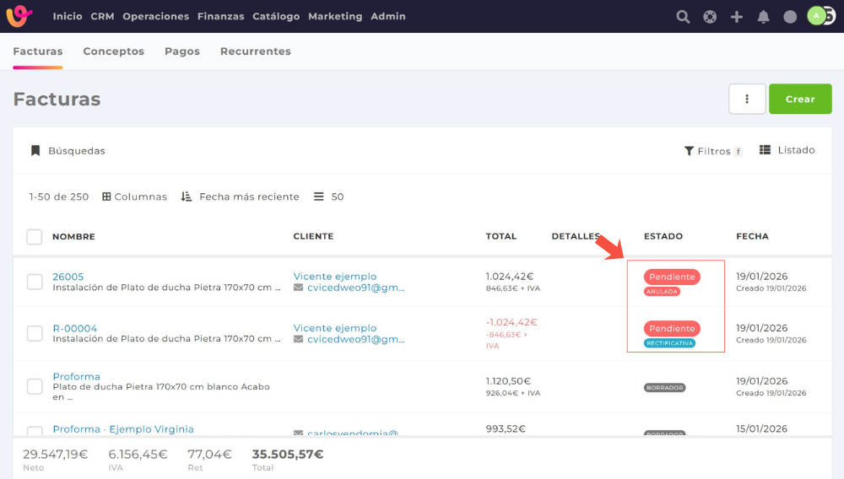
Task: Click the green user avatar "A"
Action: pyautogui.click(x=816, y=15)
